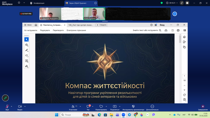Click the Пошук taskbar search box
Screen dimensions: 210x118
click(75, 115)
